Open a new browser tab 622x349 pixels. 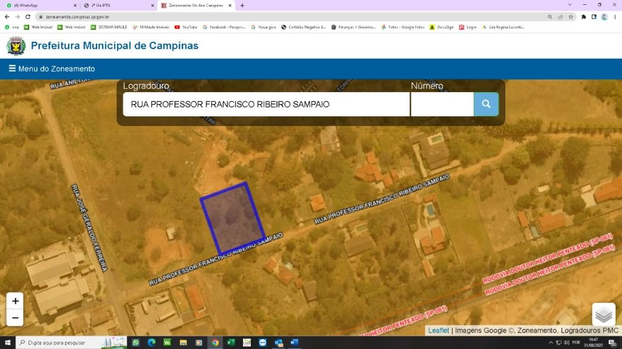pyautogui.click(x=242, y=5)
